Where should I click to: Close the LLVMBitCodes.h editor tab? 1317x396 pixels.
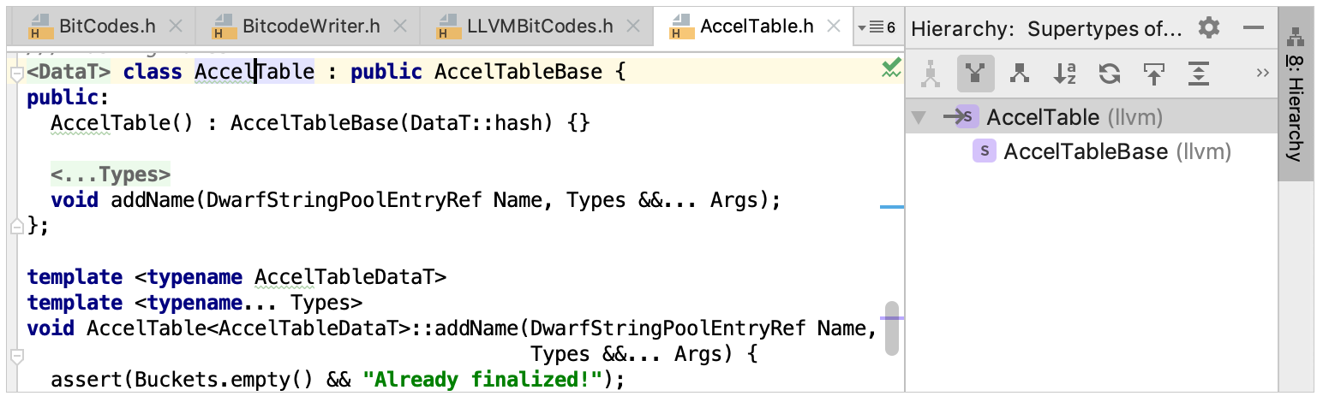click(633, 27)
